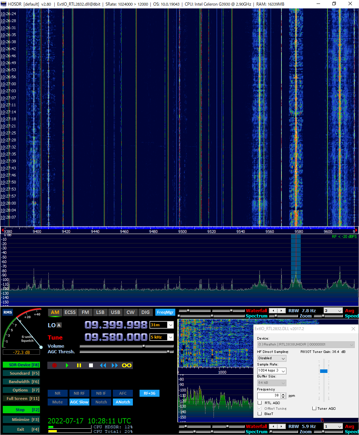The height and width of the screenshot is (435, 359).
Task: Pause playback with the yellow pause icon
Action: click(79, 365)
